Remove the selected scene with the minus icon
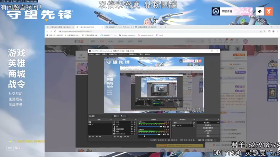This screenshot has width=280, height=157. 93,137
